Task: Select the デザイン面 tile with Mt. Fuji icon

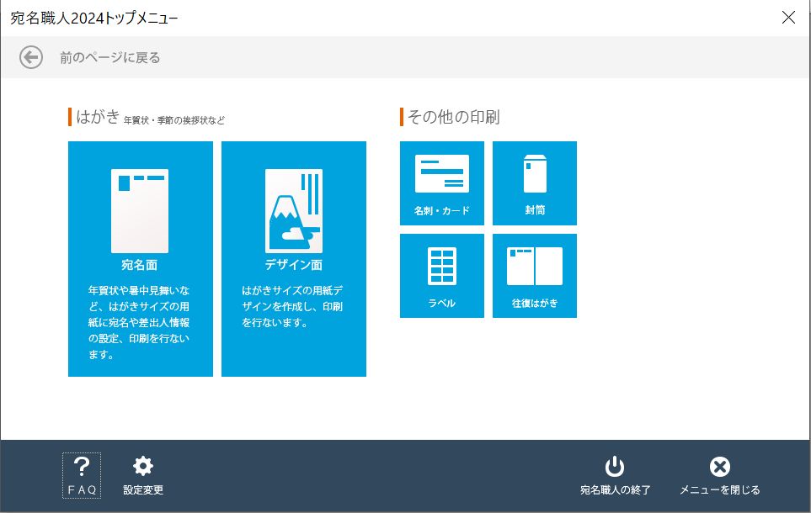Action: tap(293, 258)
